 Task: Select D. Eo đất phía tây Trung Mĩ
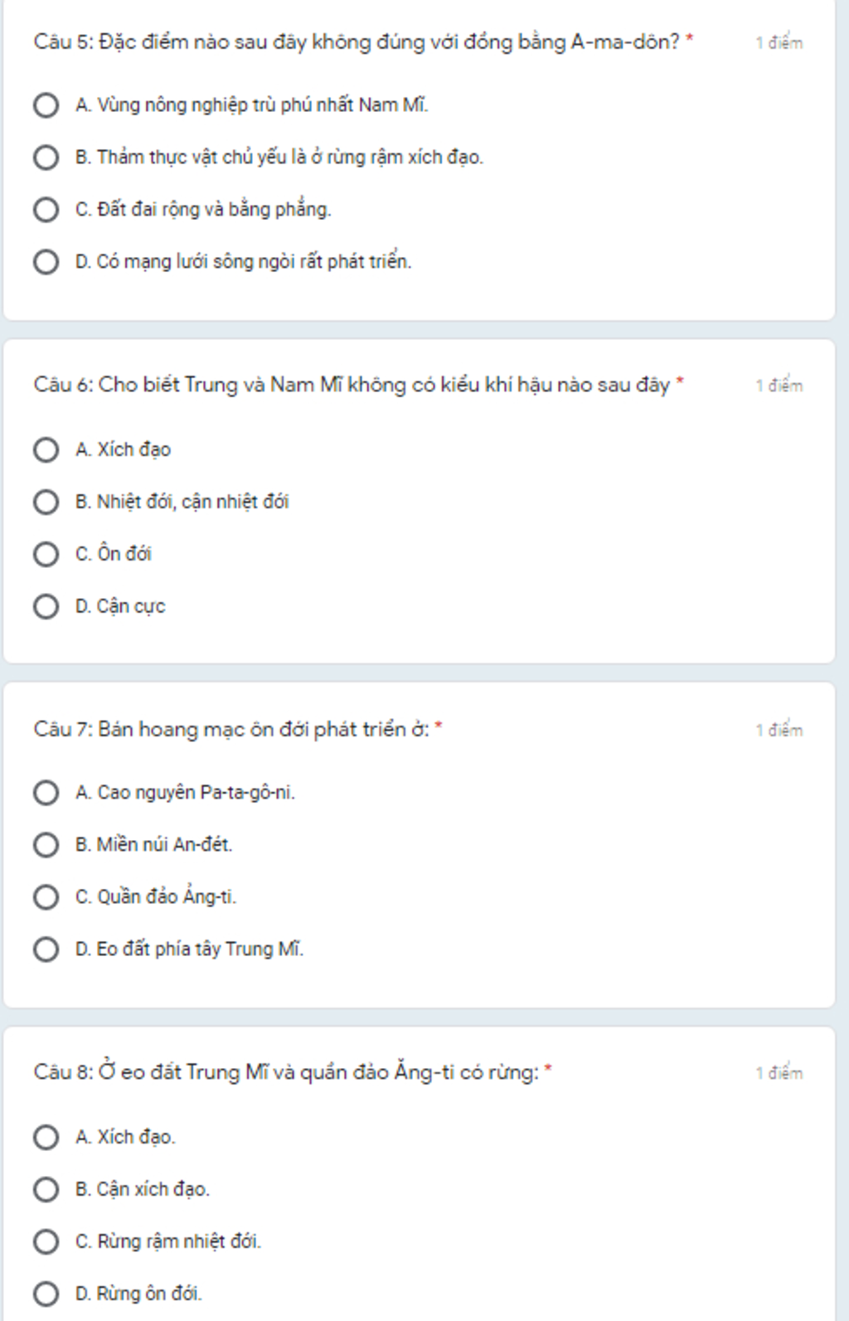46,949
